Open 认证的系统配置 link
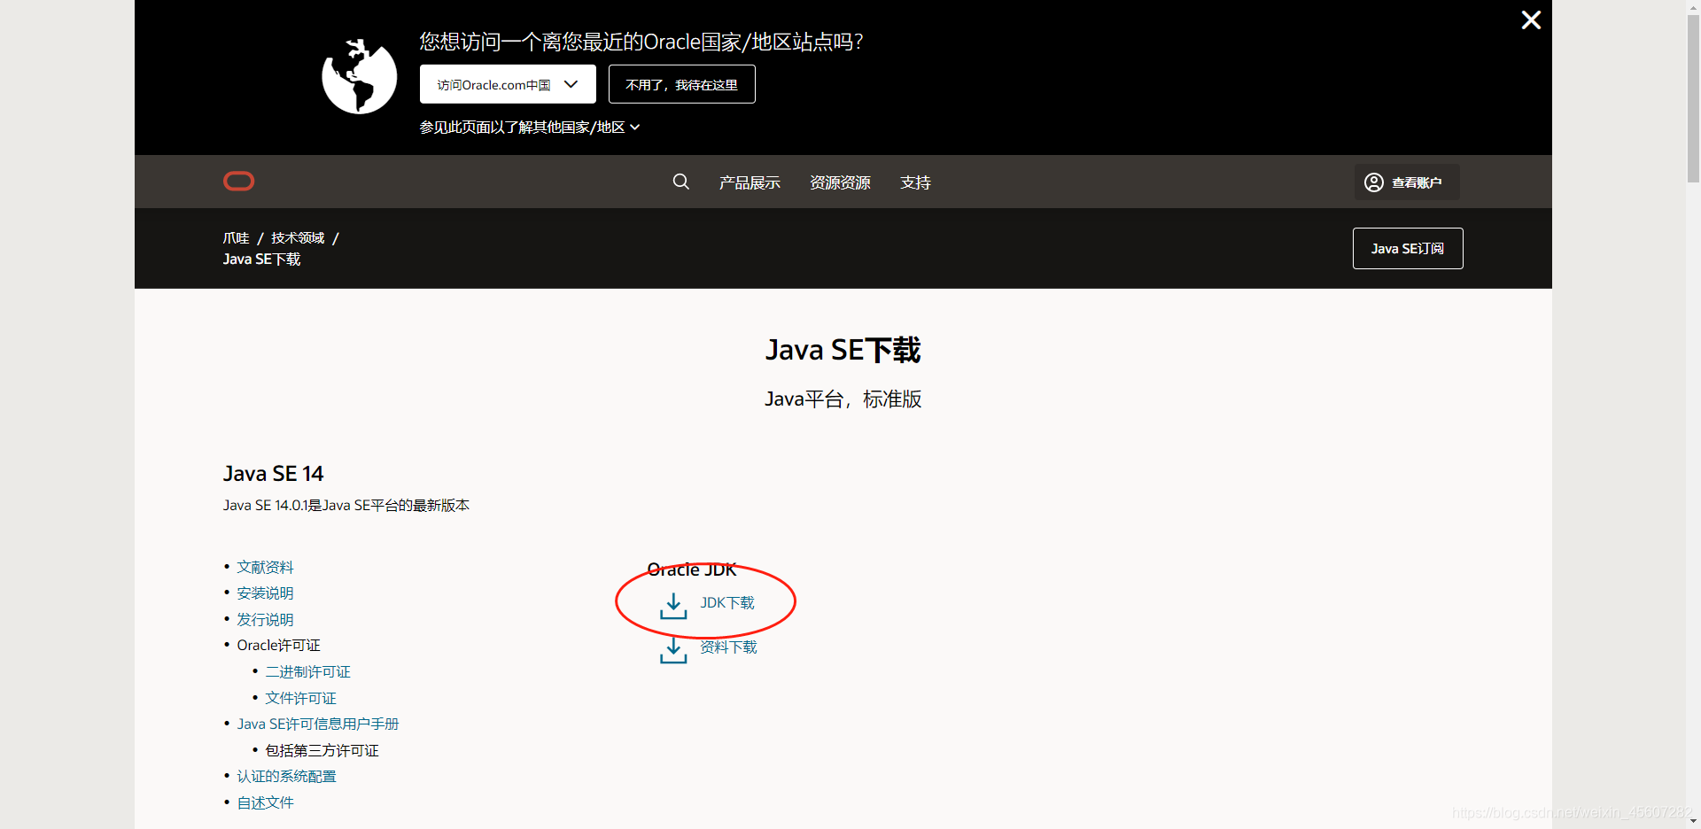Image resolution: width=1701 pixels, height=829 pixels. pos(286,777)
